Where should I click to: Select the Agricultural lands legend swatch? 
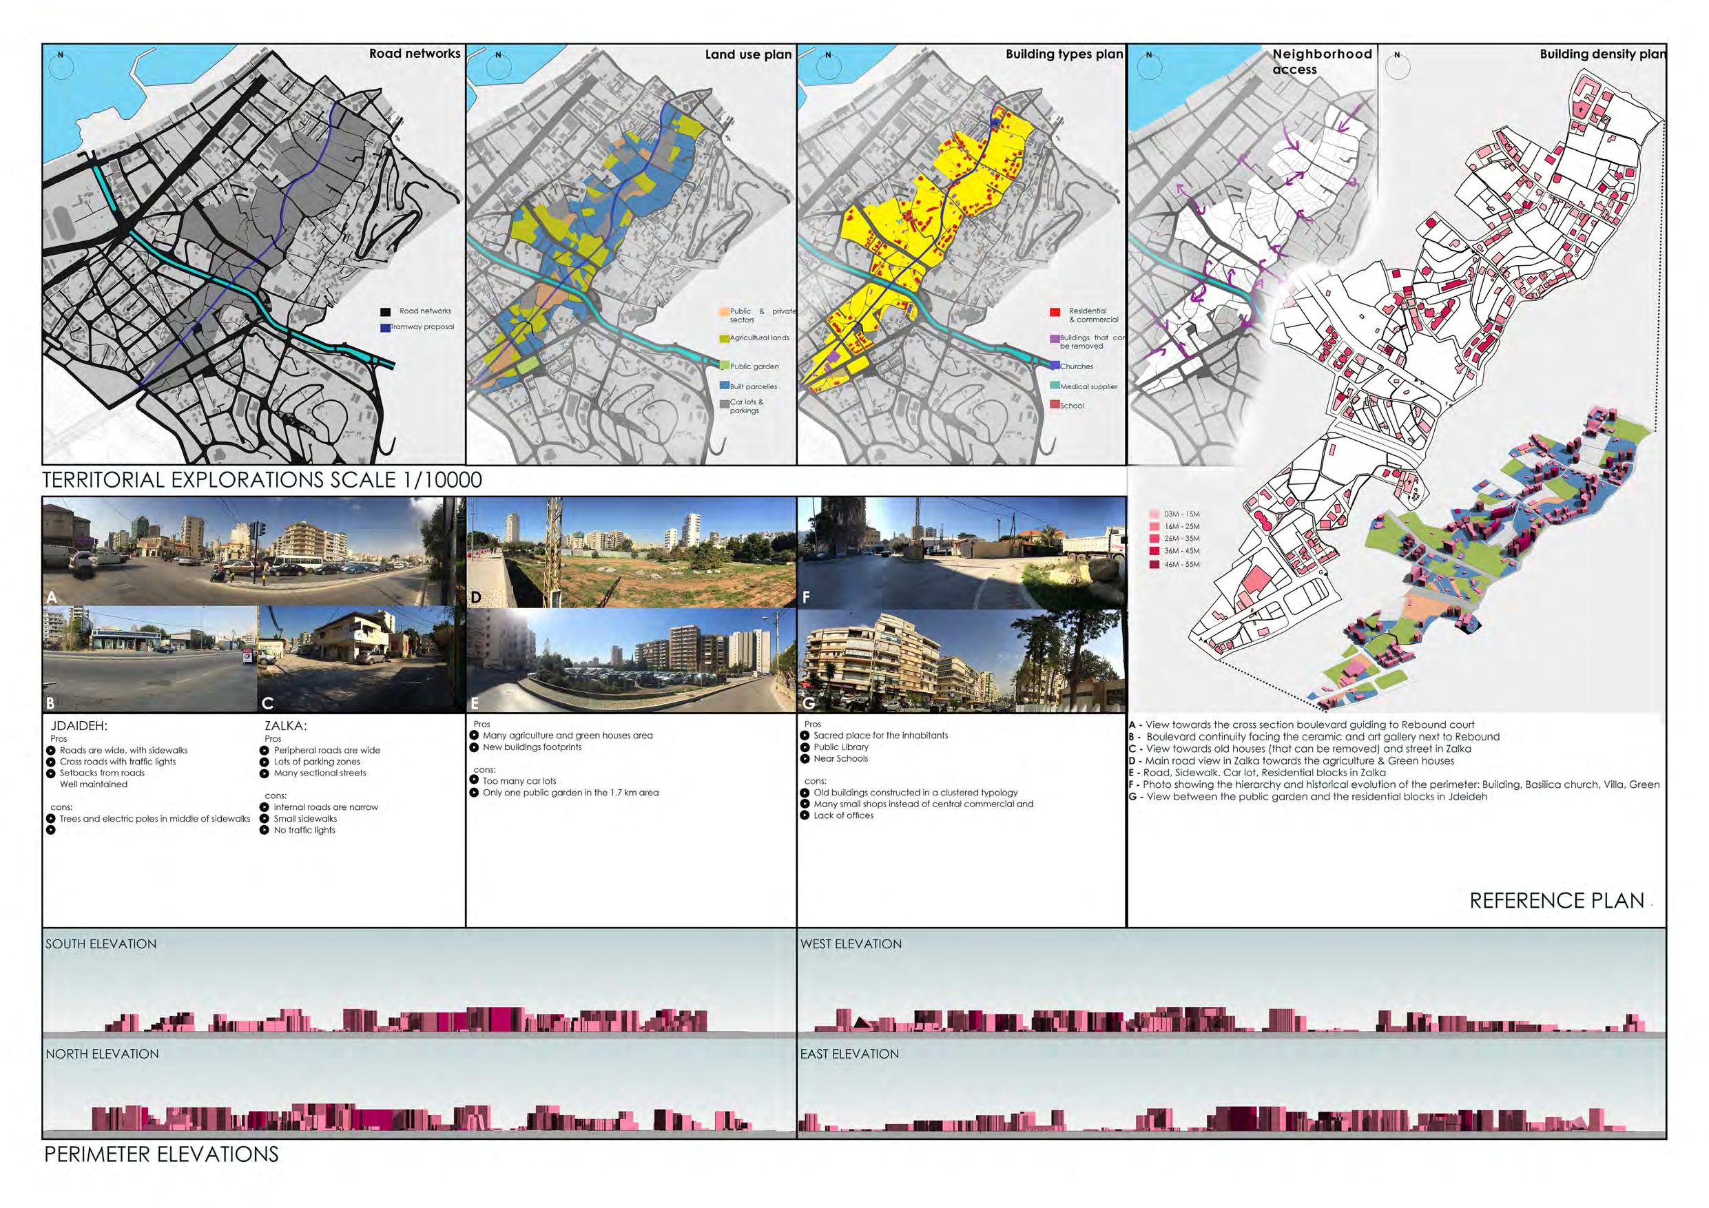[x=725, y=338]
